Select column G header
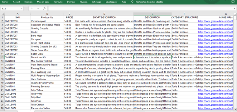Viewport: 237px width, 112px height. tap(216, 14)
